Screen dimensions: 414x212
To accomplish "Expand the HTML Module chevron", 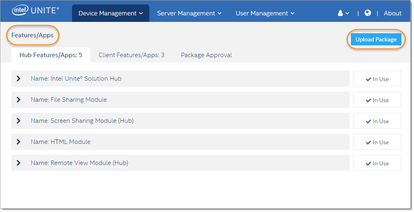I will [x=19, y=142].
